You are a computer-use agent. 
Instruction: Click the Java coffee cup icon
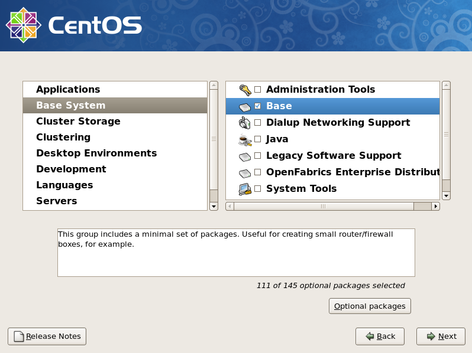point(245,140)
